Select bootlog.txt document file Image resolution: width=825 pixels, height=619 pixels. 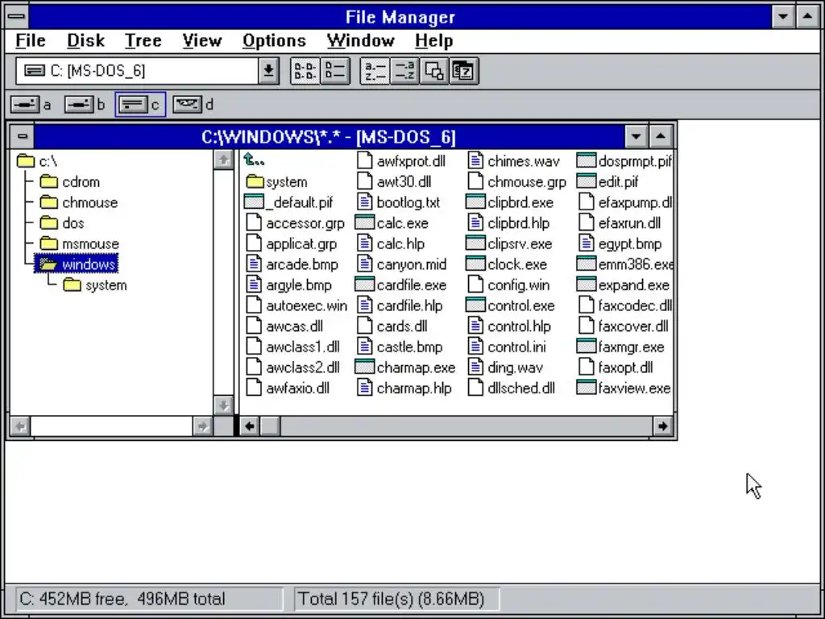[398, 202]
